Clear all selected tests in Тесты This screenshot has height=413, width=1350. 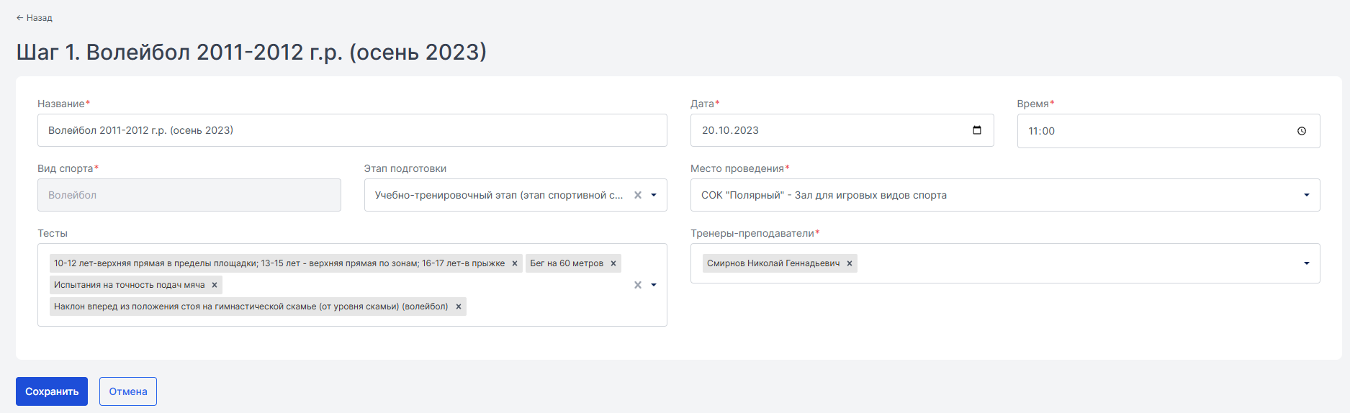click(638, 285)
